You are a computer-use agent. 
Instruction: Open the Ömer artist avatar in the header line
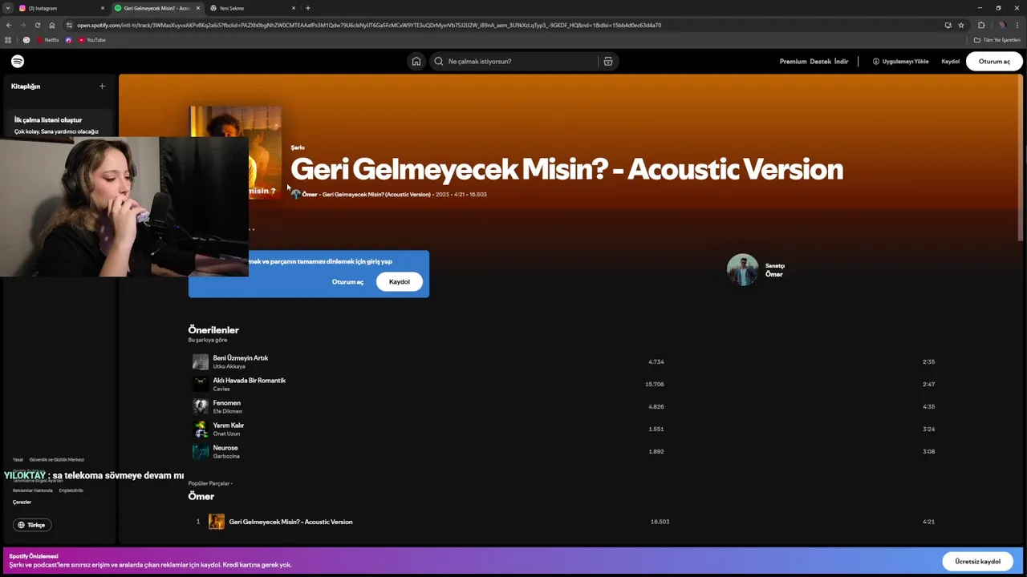(x=295, y=194)
